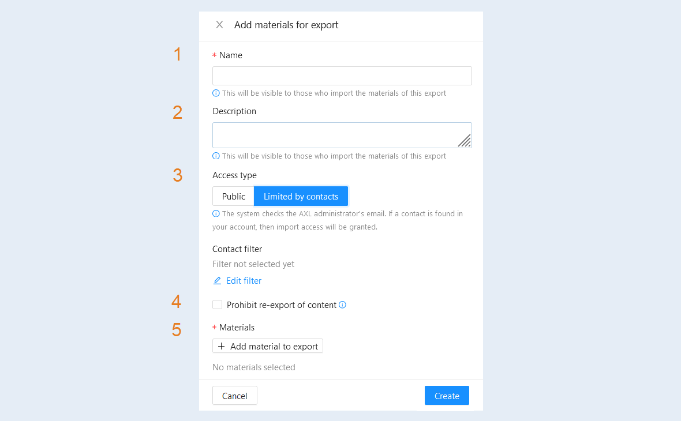
Task: Click the Name input field
Action: 342,76
